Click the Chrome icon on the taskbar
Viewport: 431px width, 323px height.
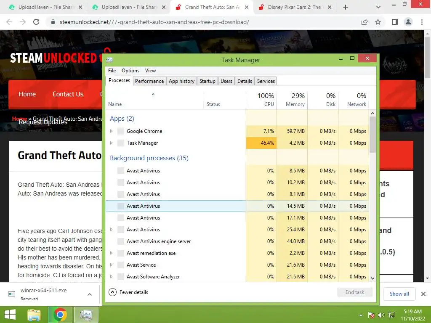[60, 315]
